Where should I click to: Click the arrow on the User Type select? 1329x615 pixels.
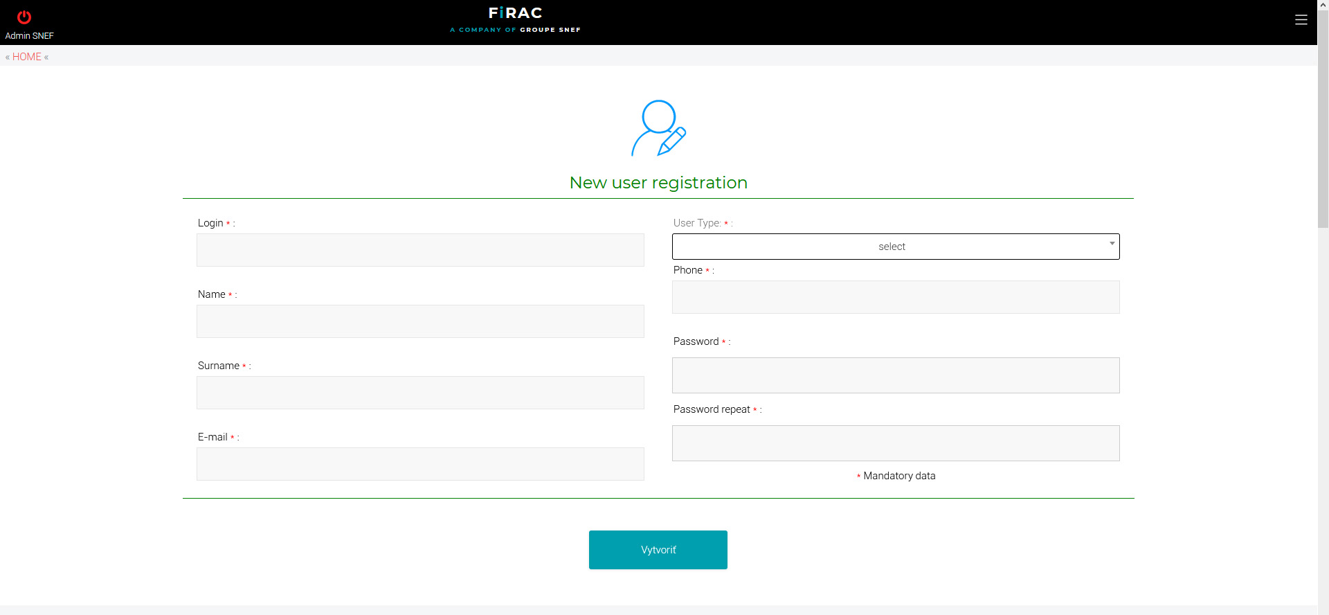click(x=1112, y=244)
